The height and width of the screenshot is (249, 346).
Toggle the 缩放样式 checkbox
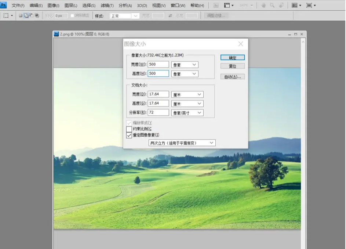click(129, 123)
